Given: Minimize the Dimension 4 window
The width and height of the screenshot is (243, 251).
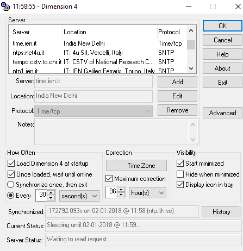Looking at the screenshot, I should (189, 7).
